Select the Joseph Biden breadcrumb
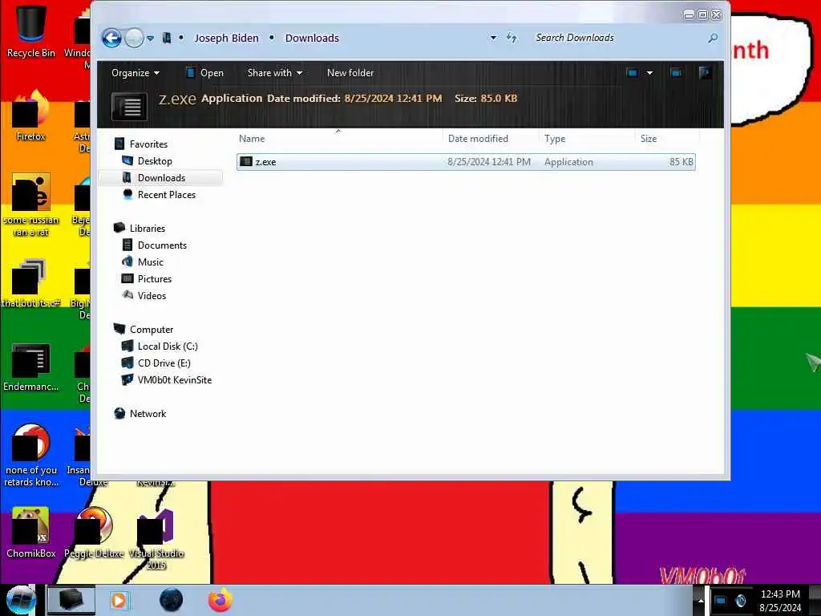The image size is (821, 616). pyautogui.click(x=226, y=38)
